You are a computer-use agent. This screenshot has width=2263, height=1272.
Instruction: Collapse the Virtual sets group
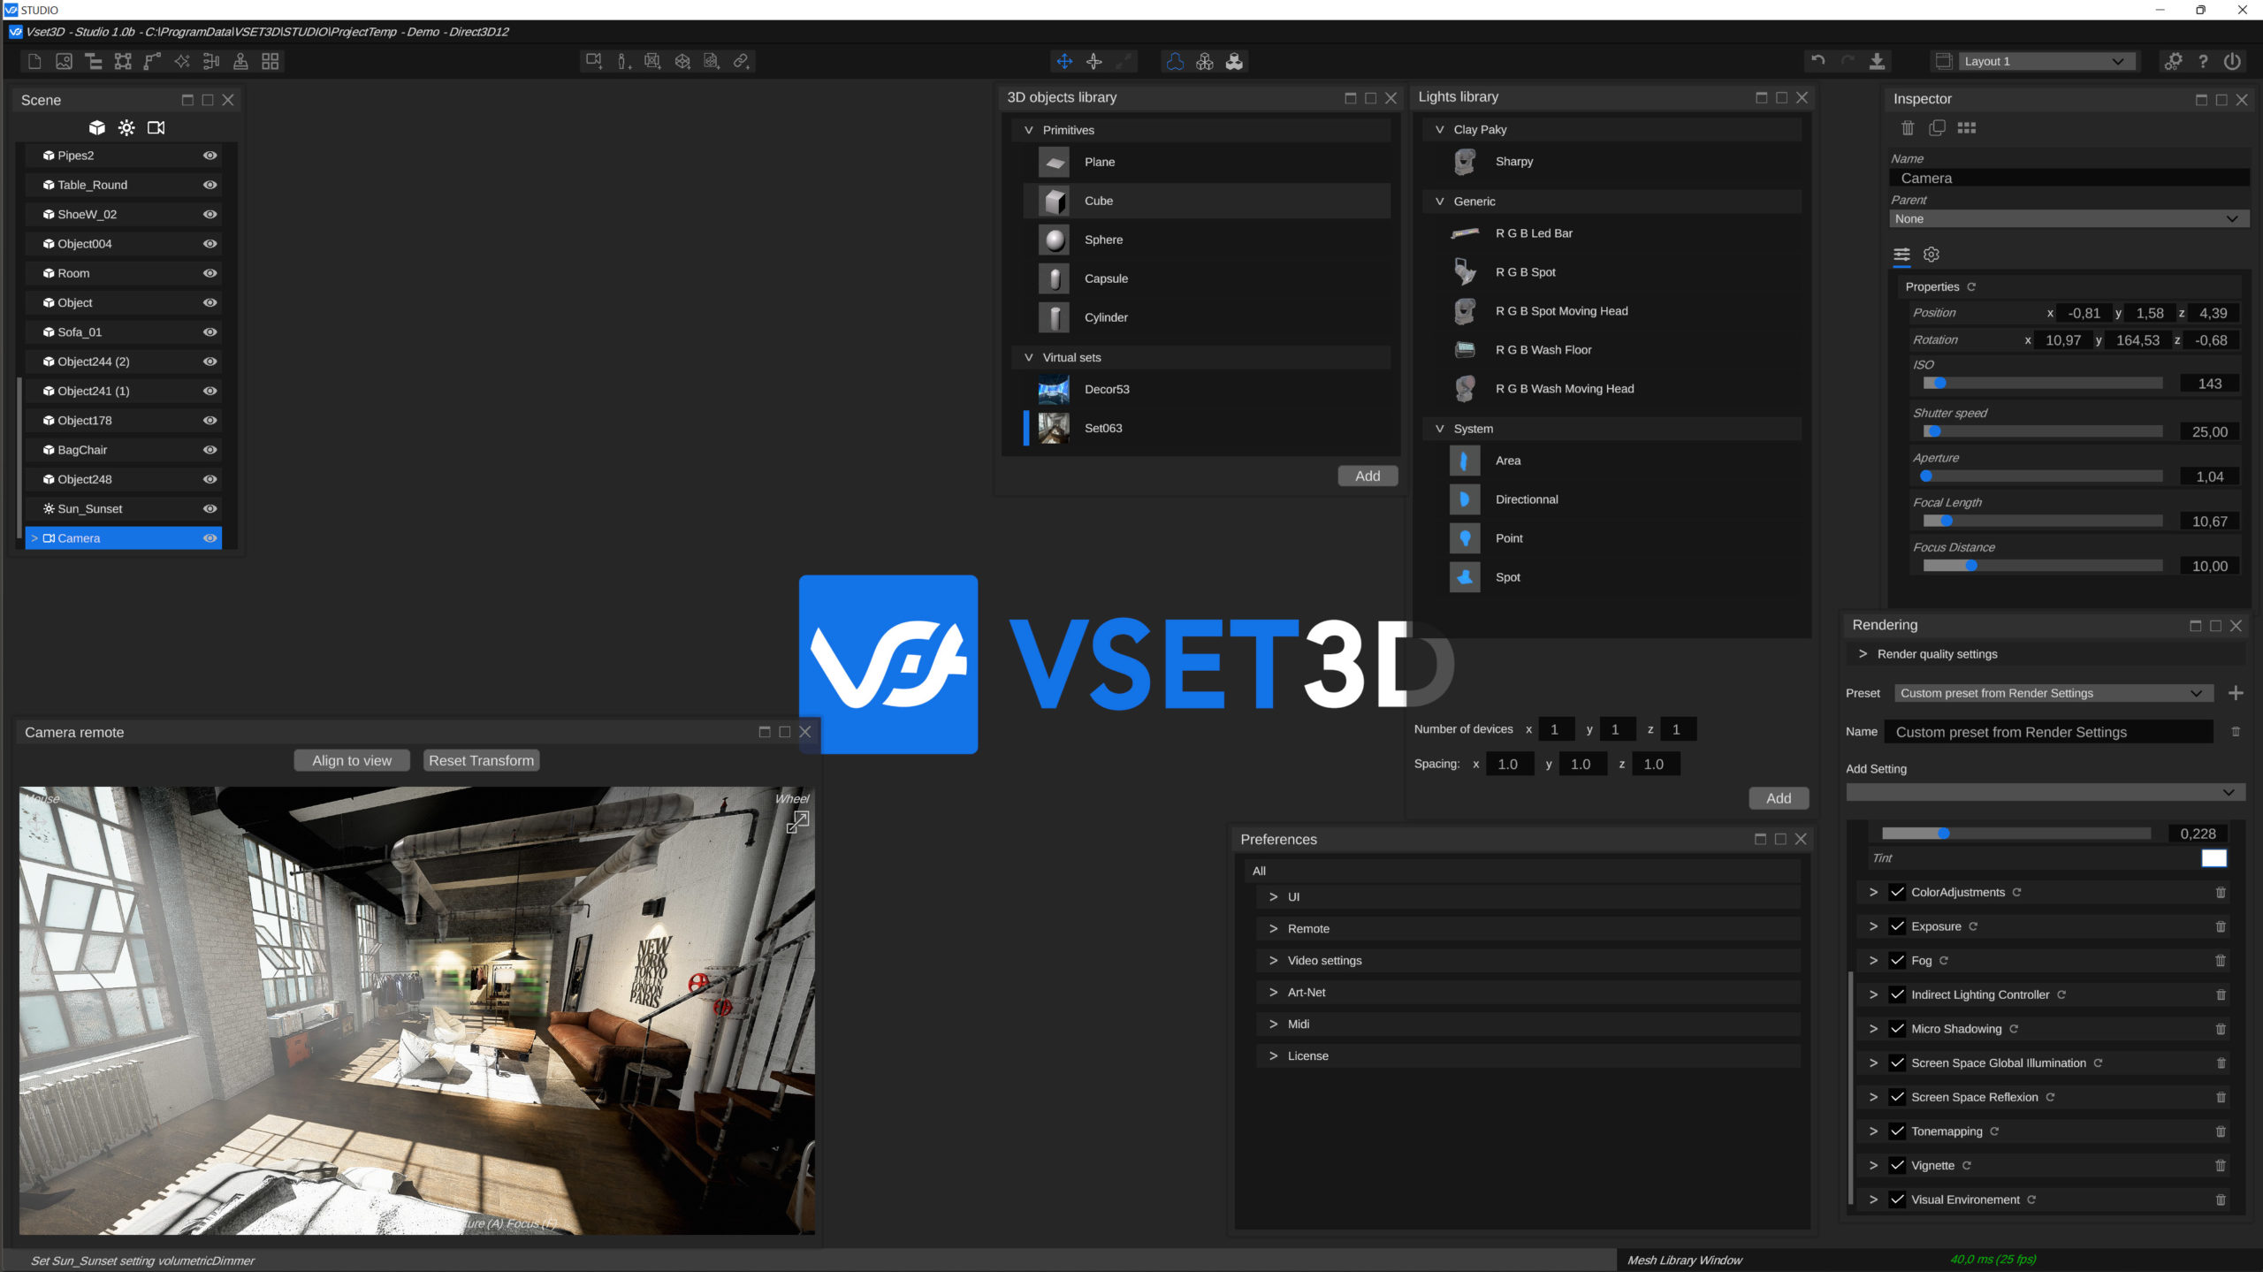pos(1028,357)
